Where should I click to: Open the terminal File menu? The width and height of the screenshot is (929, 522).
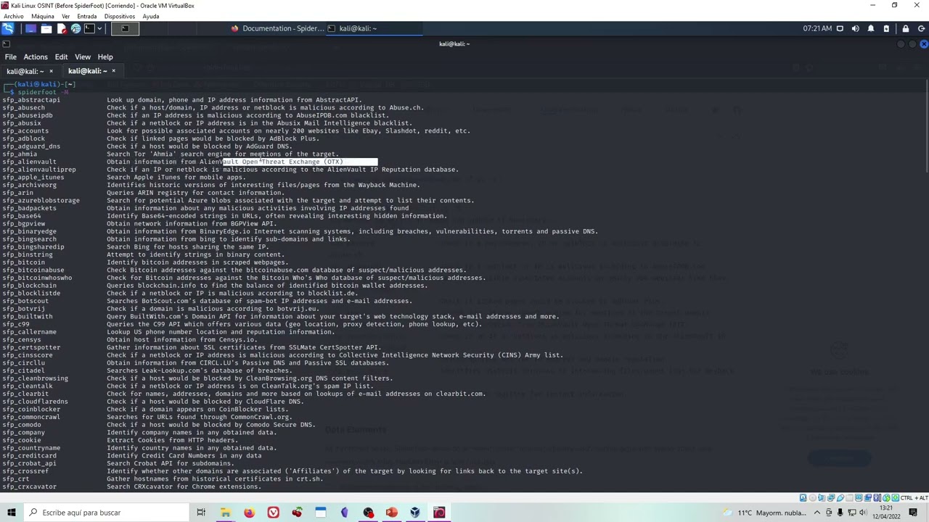click(x=11, y=57)
